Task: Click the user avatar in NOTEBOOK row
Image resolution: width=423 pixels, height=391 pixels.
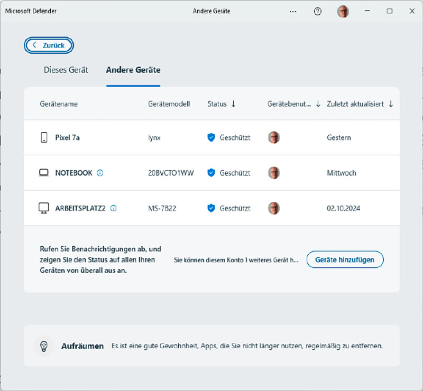Action: point(273,173)
